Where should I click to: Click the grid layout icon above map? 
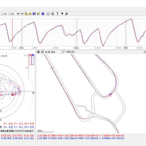pos(38,52)
